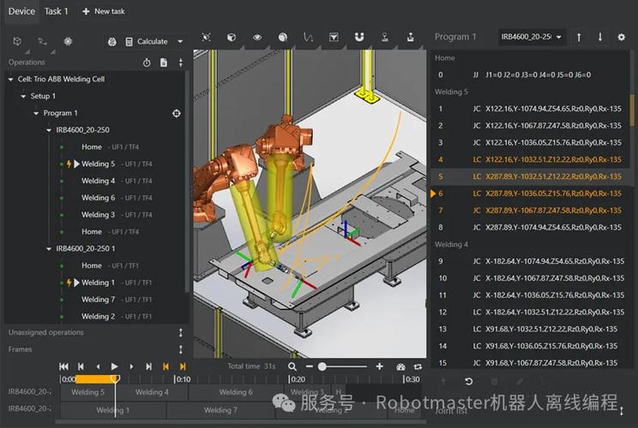Select the Welding 4 block in timeline
Viewport: 638px width, 428px height.
(x=152, y=392)
